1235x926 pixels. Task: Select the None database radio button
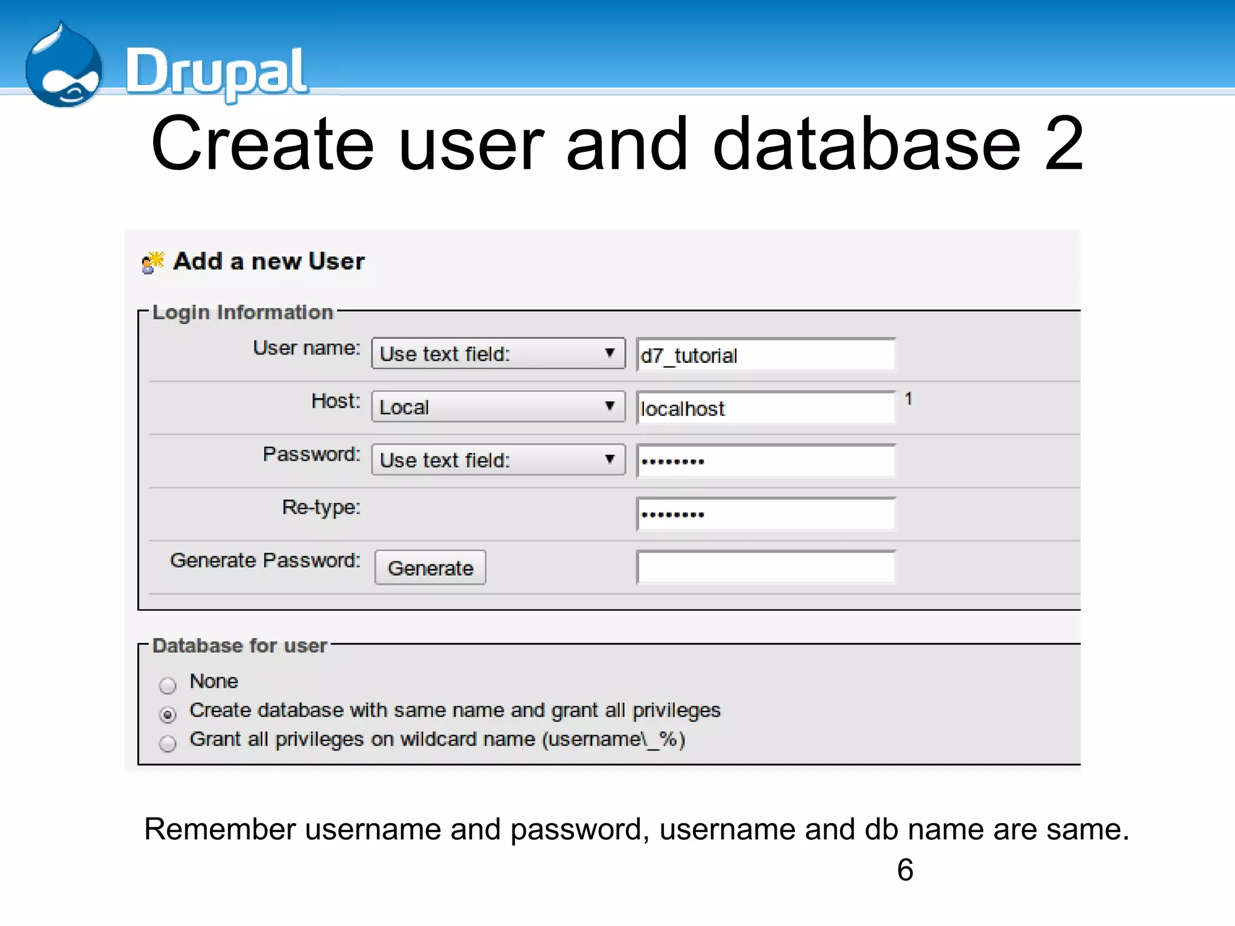168,685
